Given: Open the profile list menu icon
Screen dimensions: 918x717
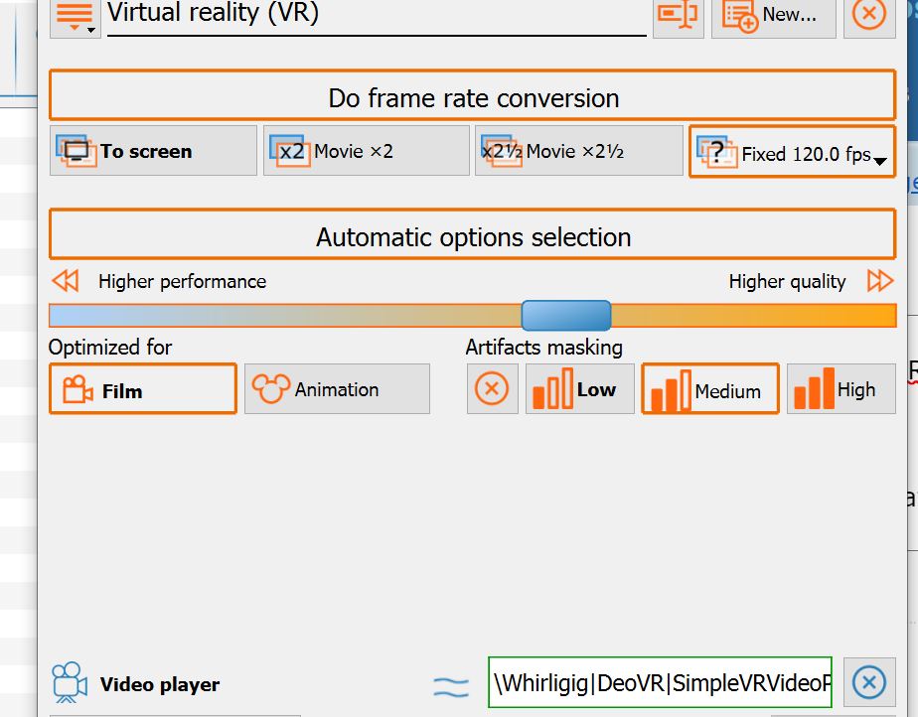Looking at the screenshot, I should pyautogui.click(x=75, y=15).
